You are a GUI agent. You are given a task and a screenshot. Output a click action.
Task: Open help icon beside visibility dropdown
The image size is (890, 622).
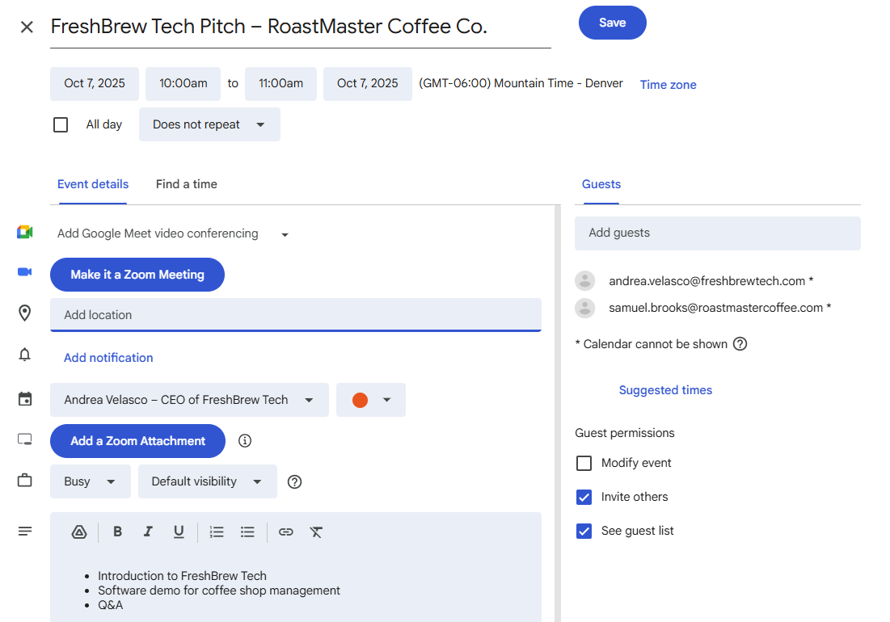pos(295,481)
